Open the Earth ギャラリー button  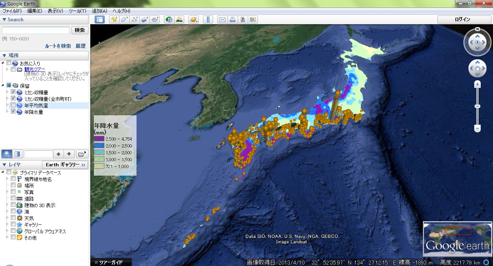coord(65,164)
